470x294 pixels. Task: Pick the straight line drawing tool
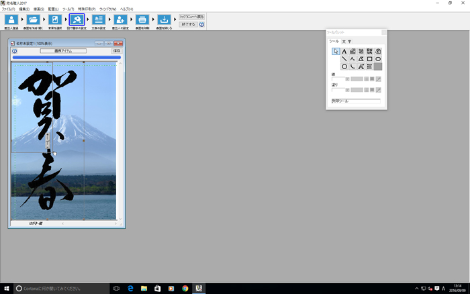click(344, 59)
